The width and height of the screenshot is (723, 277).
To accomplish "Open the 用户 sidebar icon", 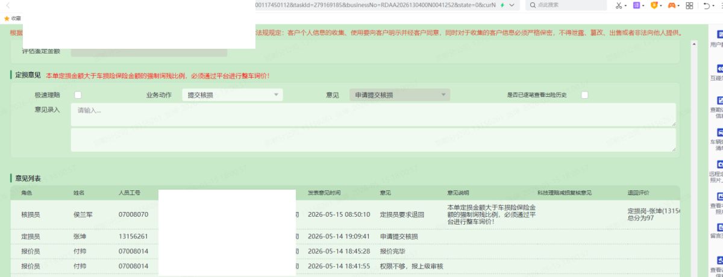I will tap(719, 34).
